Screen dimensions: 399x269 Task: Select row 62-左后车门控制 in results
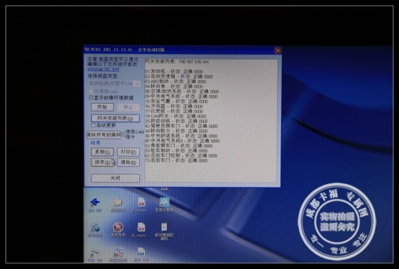coord(181,156)
